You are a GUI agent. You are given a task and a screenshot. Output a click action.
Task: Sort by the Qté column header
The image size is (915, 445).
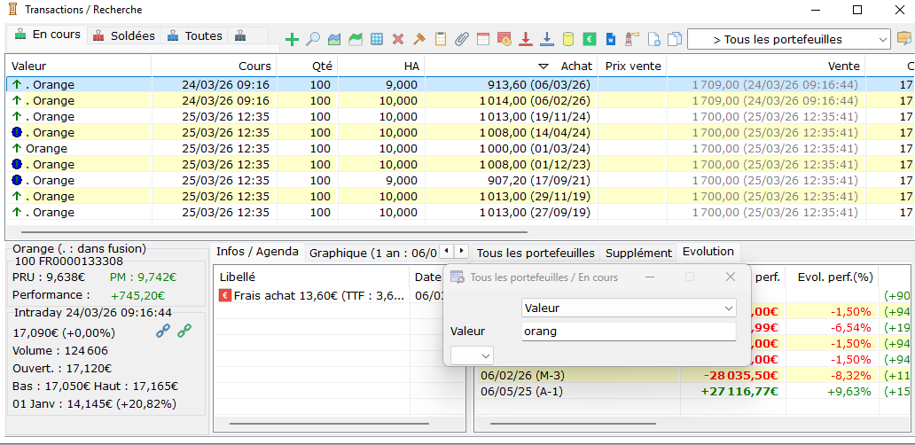pyautogui.click(x=307, y=66)
